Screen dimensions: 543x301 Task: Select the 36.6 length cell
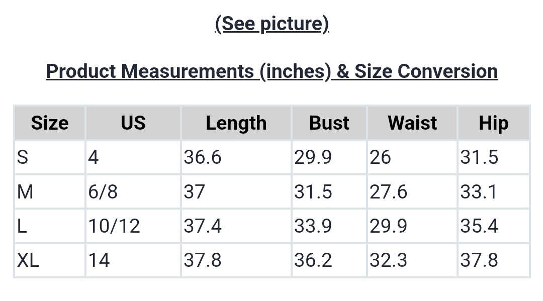pos(203,157)
